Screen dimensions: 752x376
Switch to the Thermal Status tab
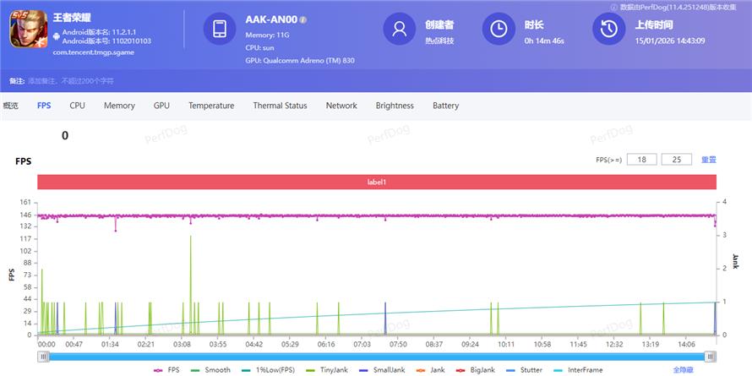click(280, 106)
